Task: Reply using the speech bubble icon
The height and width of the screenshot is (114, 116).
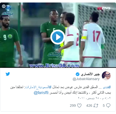Action: [x=108, y=106]
